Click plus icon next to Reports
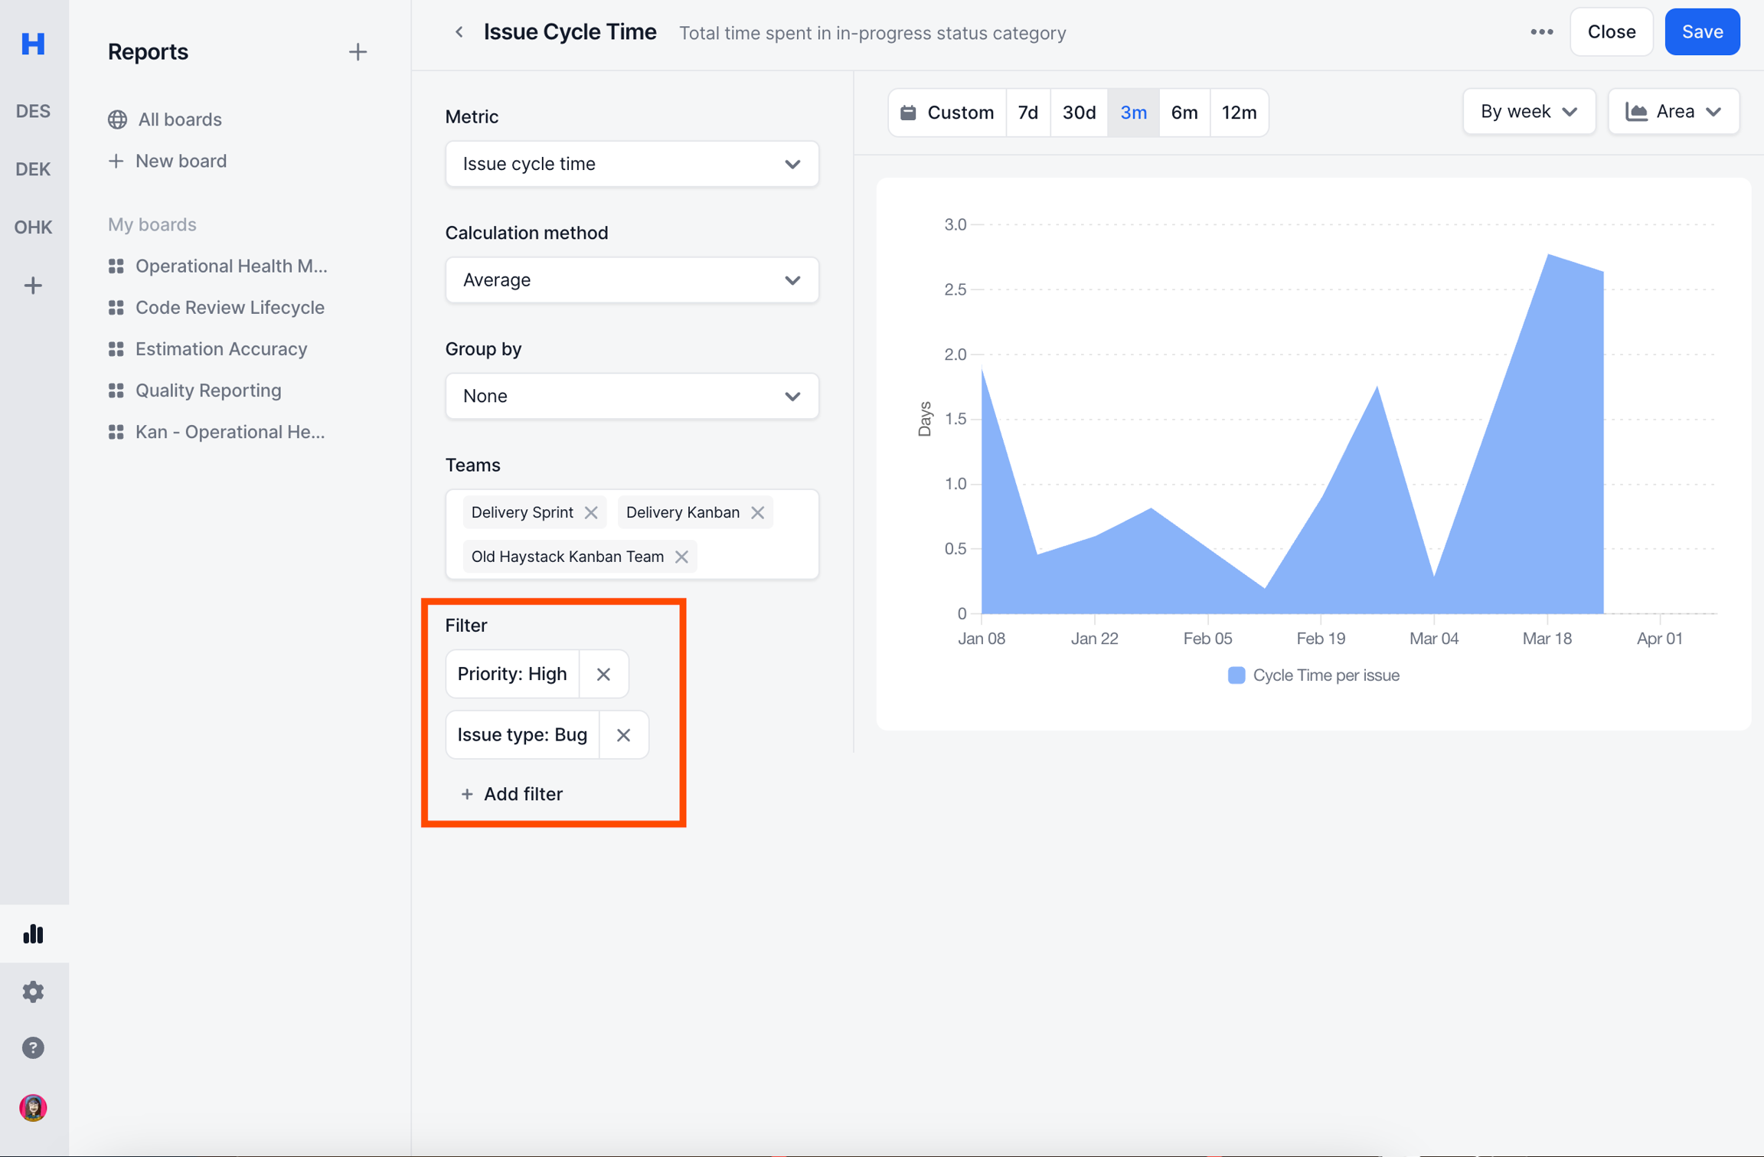Viewport: 1764px width, 1157px height. point(358,52)
